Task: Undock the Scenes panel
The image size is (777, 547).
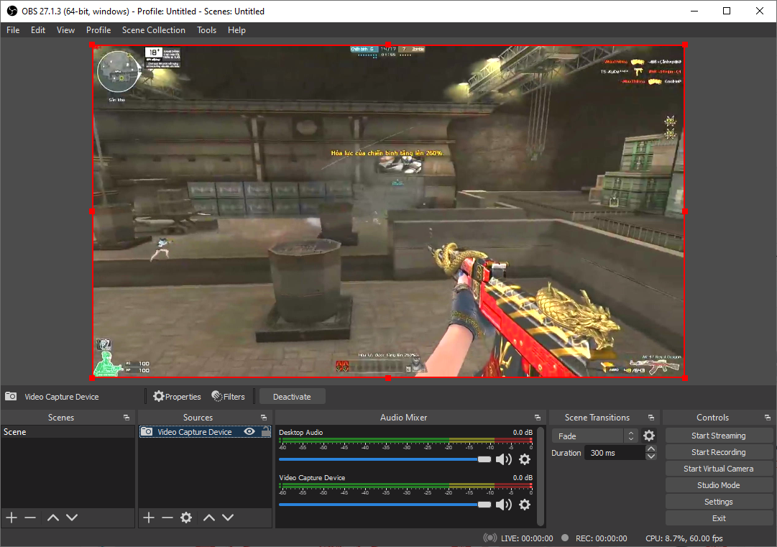Action: click(127, 418)
